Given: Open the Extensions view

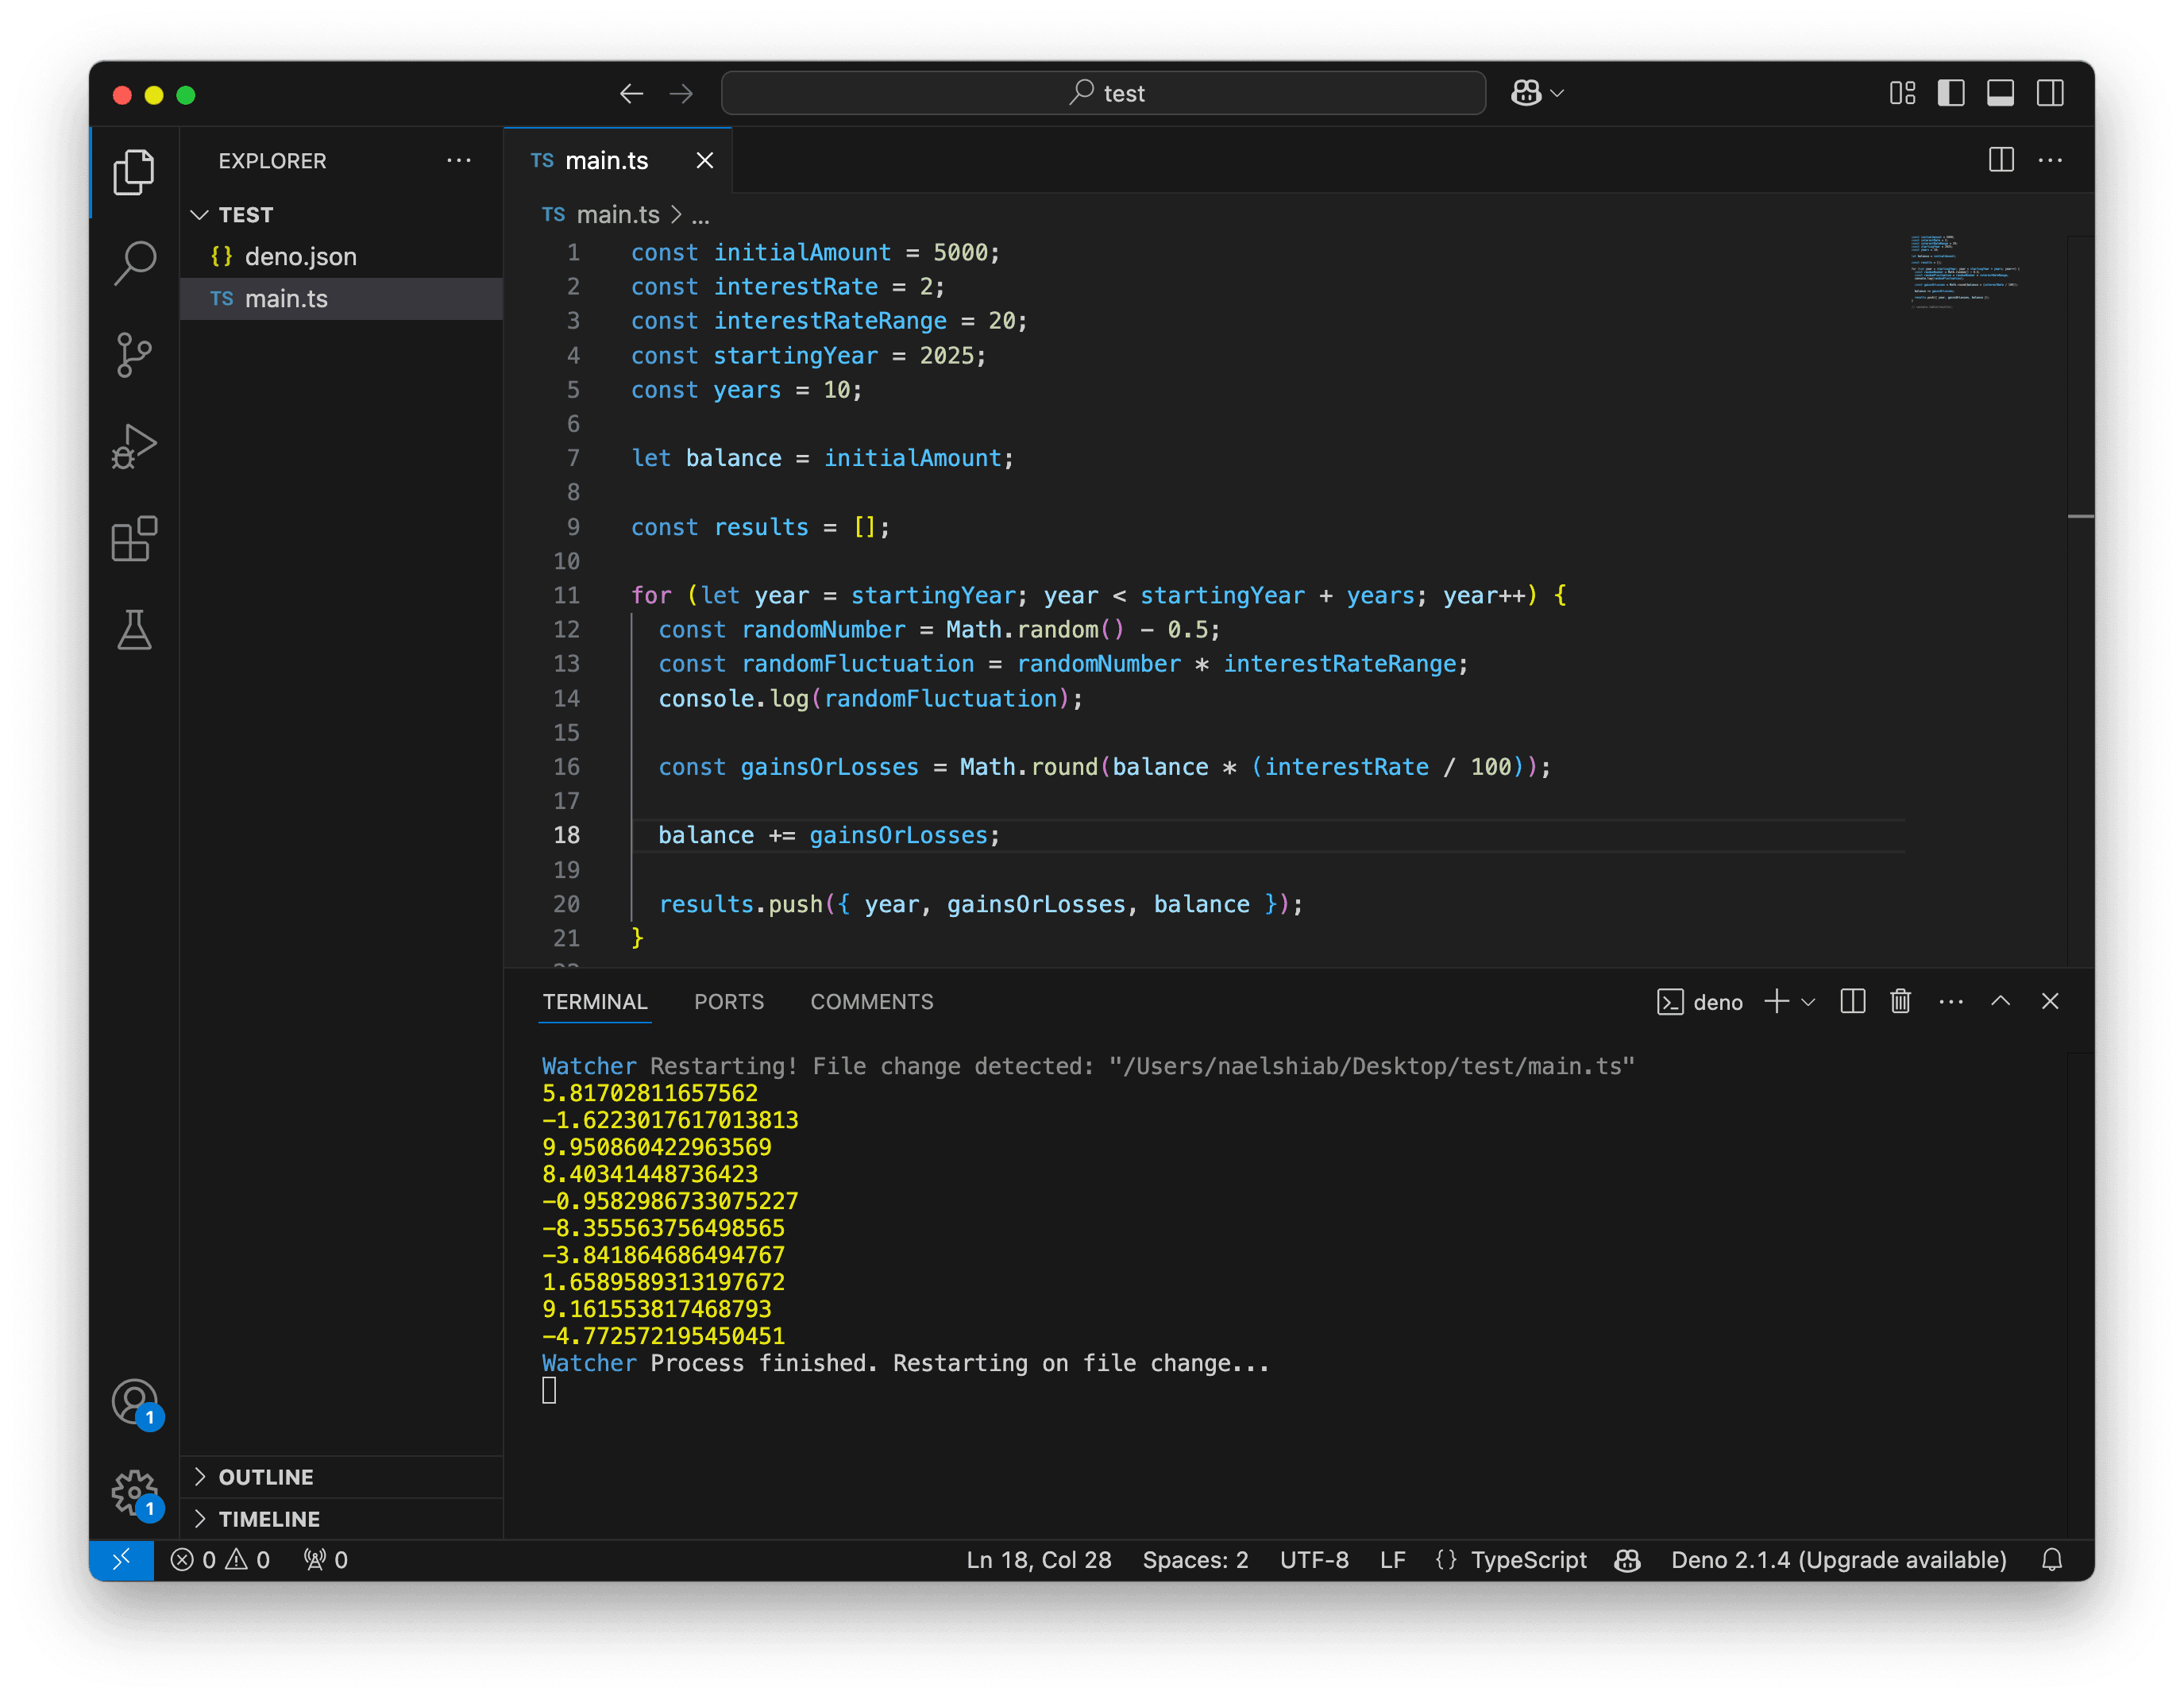Looking at the screenshot, I should (x=134, y=539).
